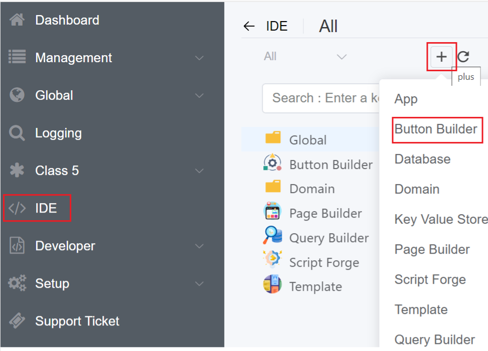Click the back arrow beside IDE title
The image size is (488, 351).
249,27
